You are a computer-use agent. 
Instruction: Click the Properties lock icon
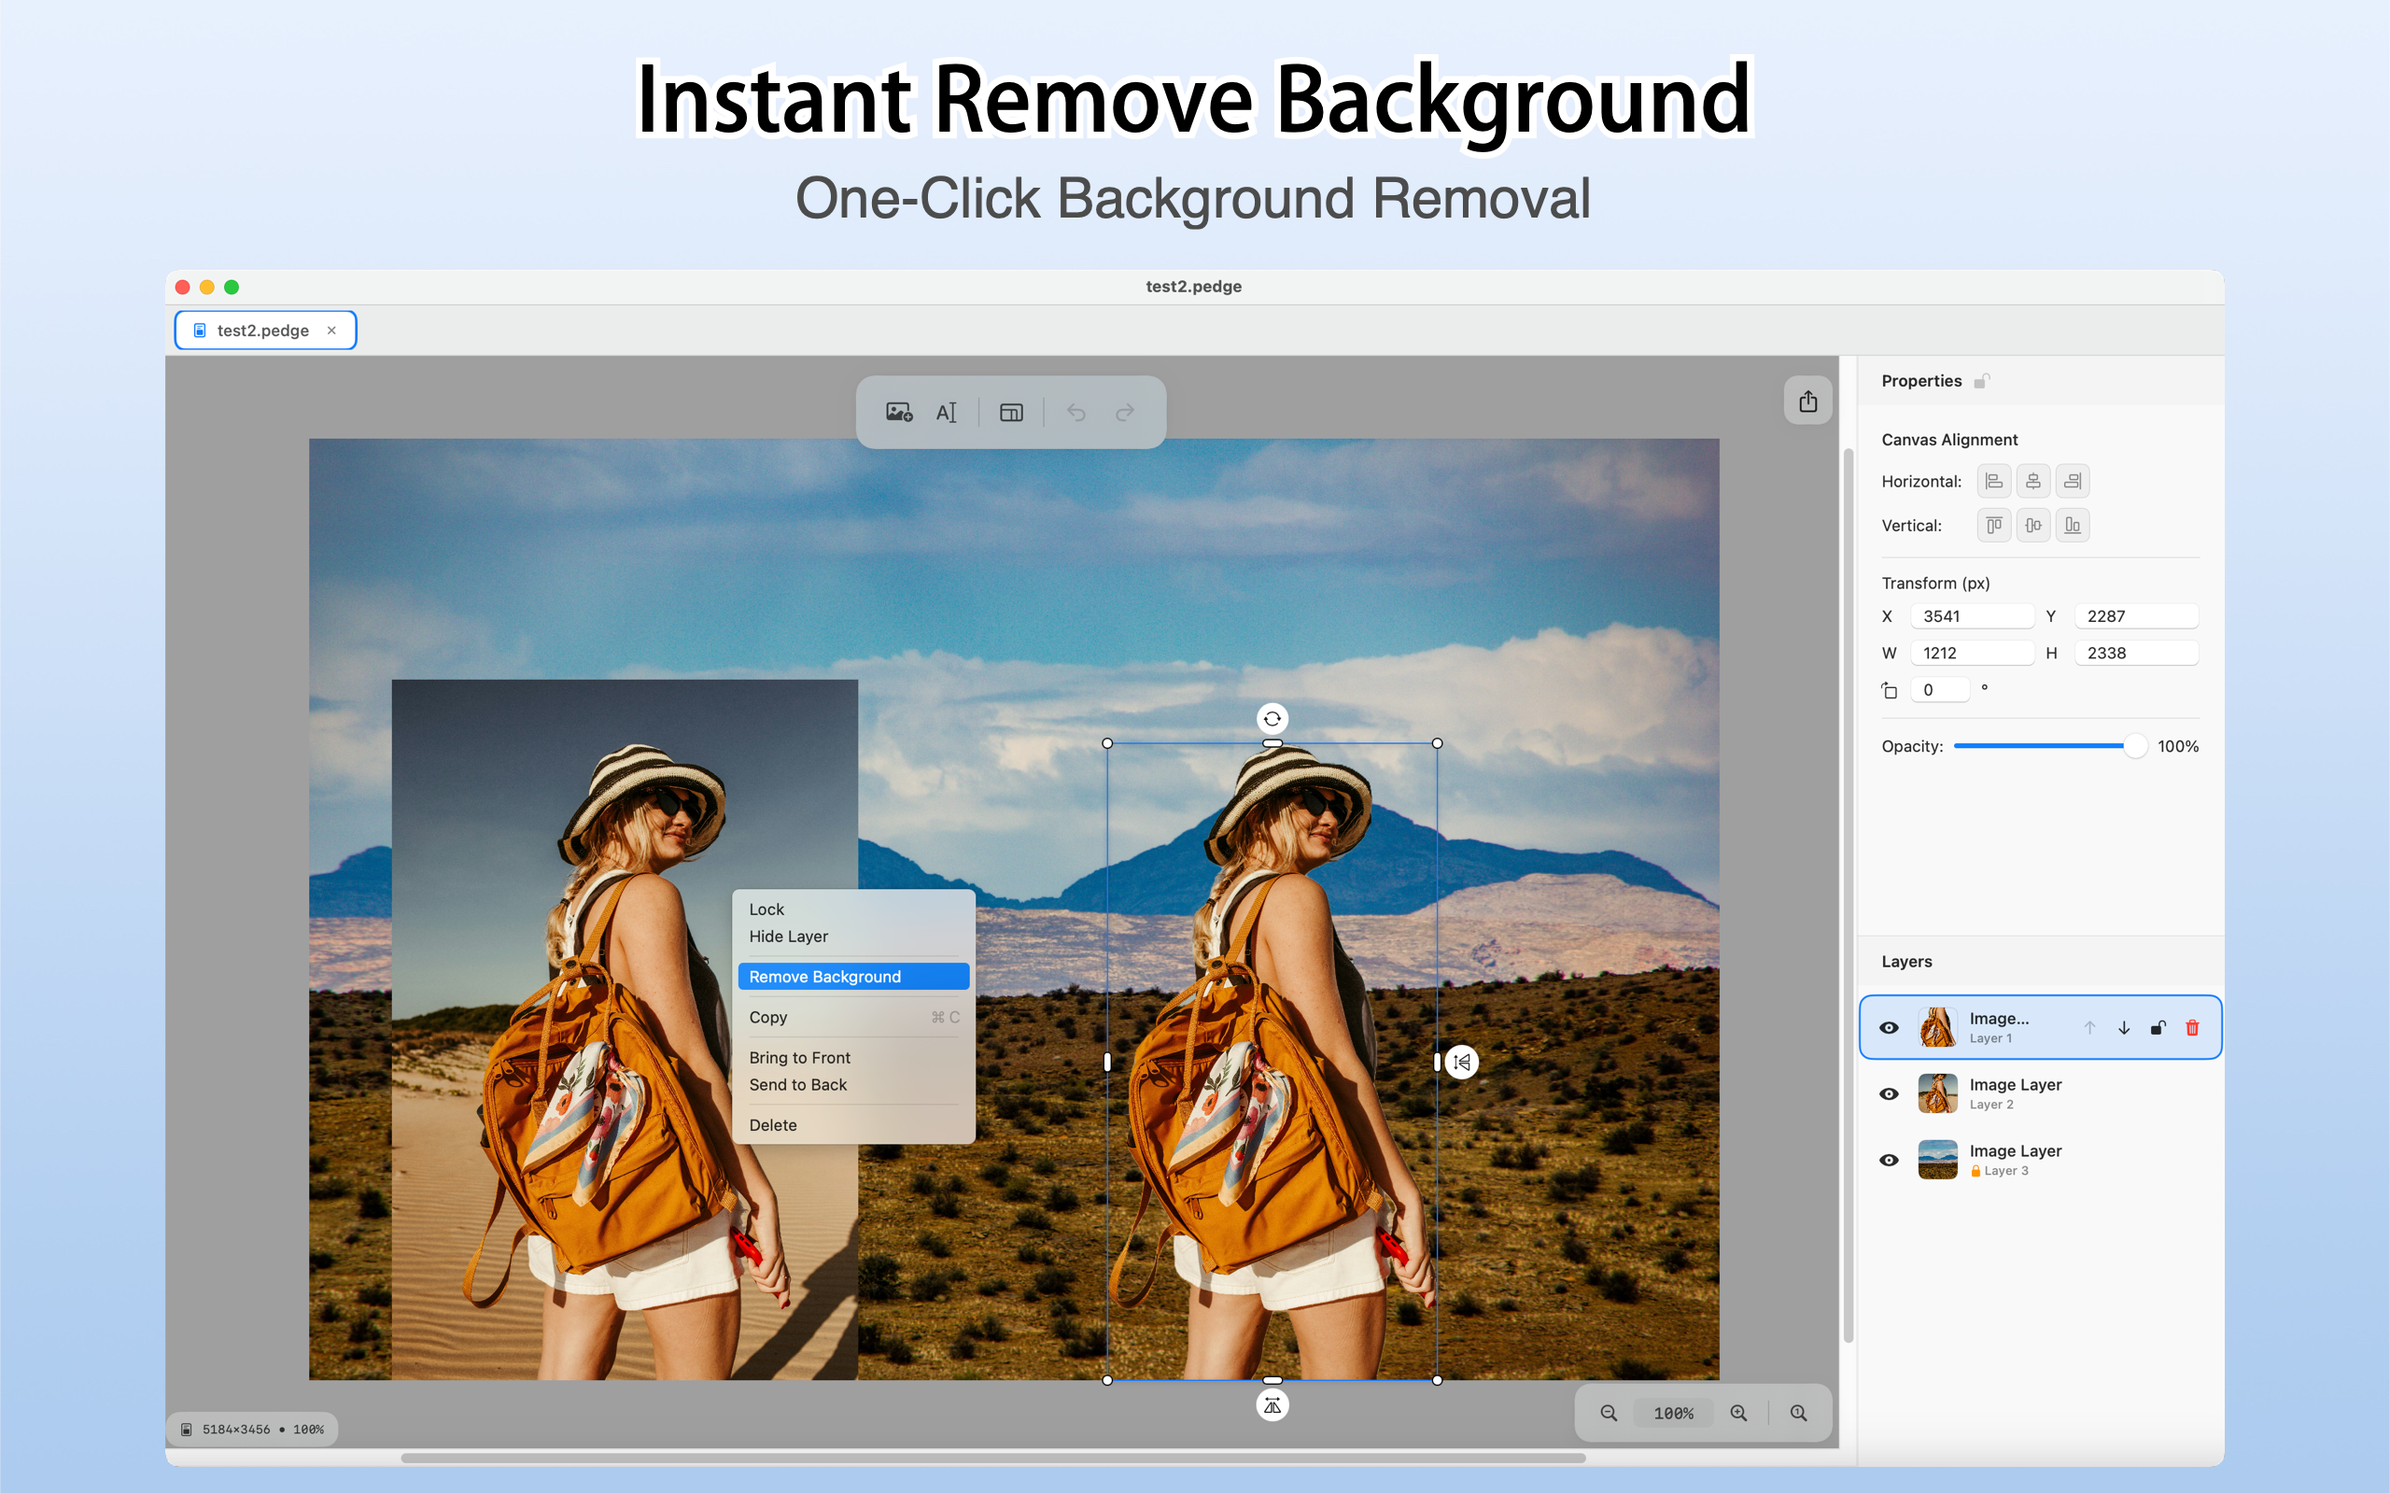(x=1981, y=380)
